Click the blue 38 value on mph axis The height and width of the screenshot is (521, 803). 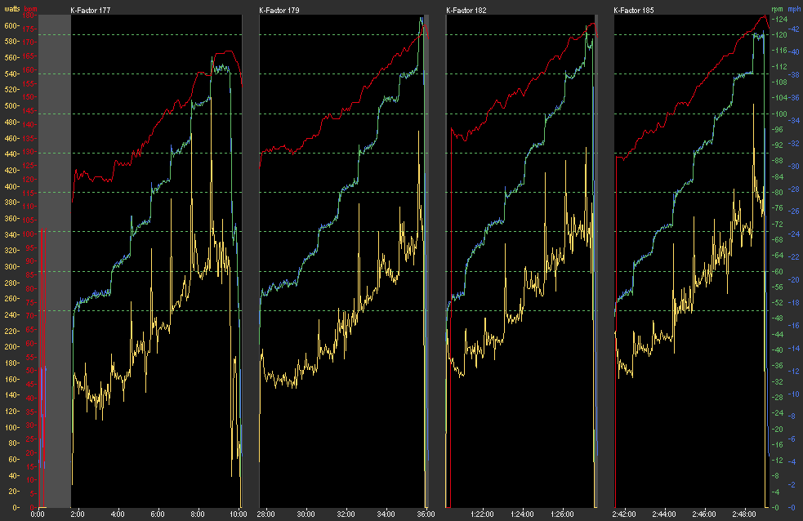(796, 75)
